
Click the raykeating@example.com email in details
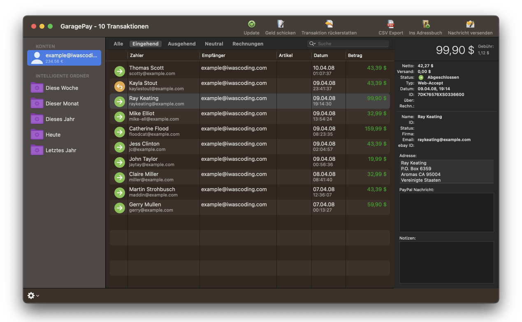point(444,139)
